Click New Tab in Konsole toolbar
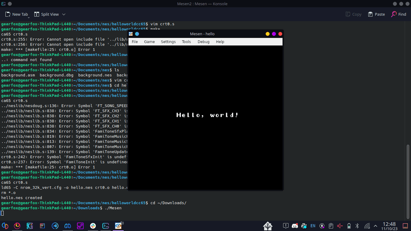Screen dimensions: 411x231 [17, 14]
